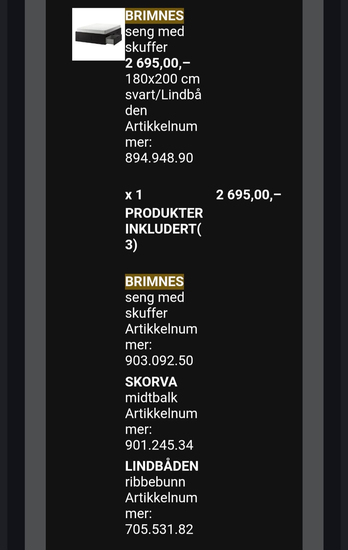
Task: Expand the 'PRODUKTER INKLUDERT(3)' section
Action: 163,229
